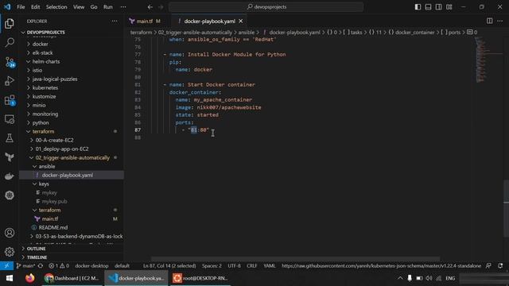
Task: Open Explorer Views and More Actions
Action: click(115, 21)
